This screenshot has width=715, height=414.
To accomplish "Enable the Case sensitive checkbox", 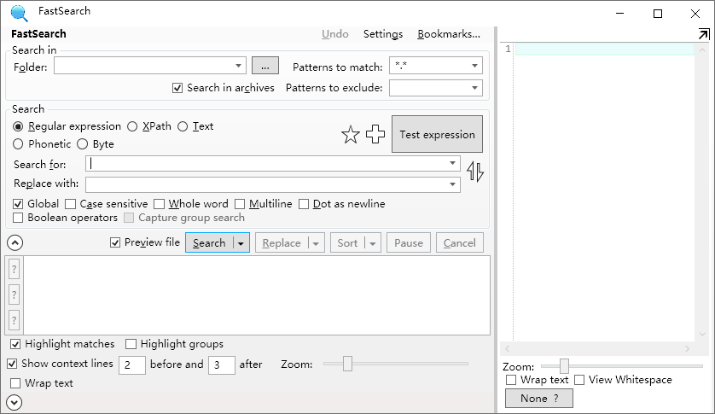I will click(71, 204).
